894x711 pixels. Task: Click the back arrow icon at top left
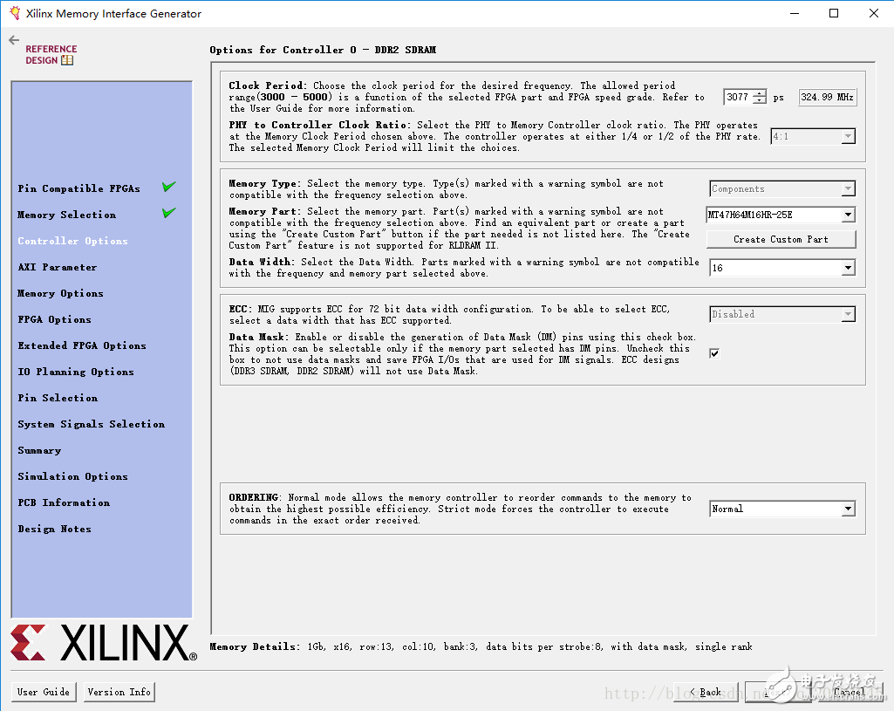(x=14, y=40)
